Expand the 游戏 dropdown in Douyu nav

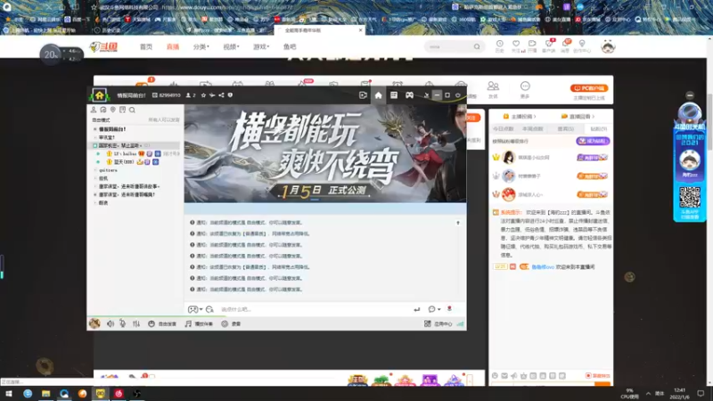tap(261, 47)
